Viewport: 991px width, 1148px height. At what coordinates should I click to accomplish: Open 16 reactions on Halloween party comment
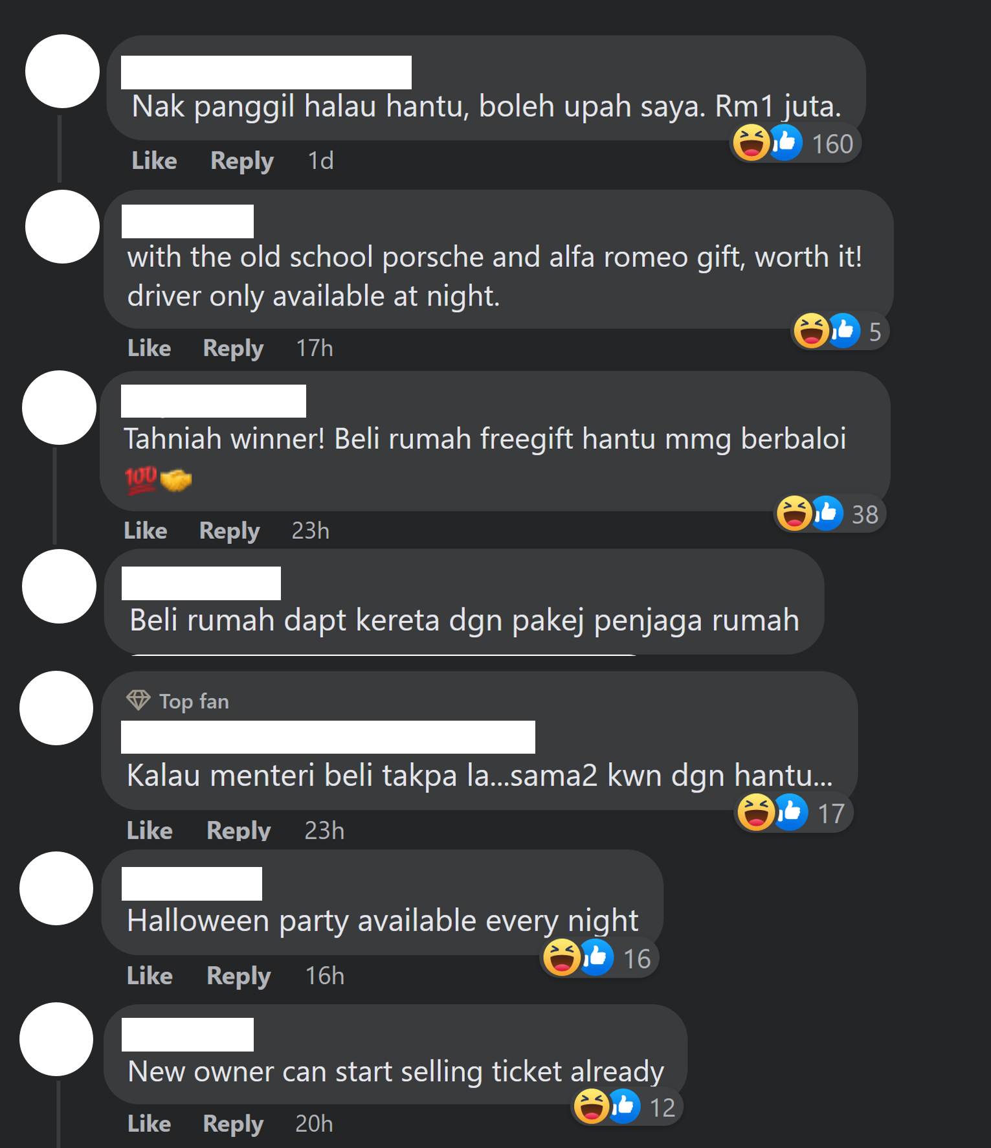599,958
